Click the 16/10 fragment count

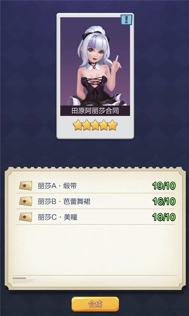164,202
